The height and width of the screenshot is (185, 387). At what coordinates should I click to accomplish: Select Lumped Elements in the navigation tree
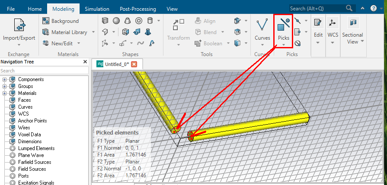pos(36,148)
